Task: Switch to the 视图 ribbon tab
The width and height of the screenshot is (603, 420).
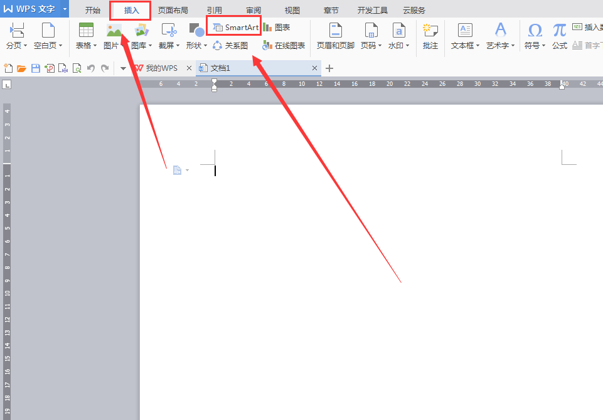Action: click(x=292, y=11)
